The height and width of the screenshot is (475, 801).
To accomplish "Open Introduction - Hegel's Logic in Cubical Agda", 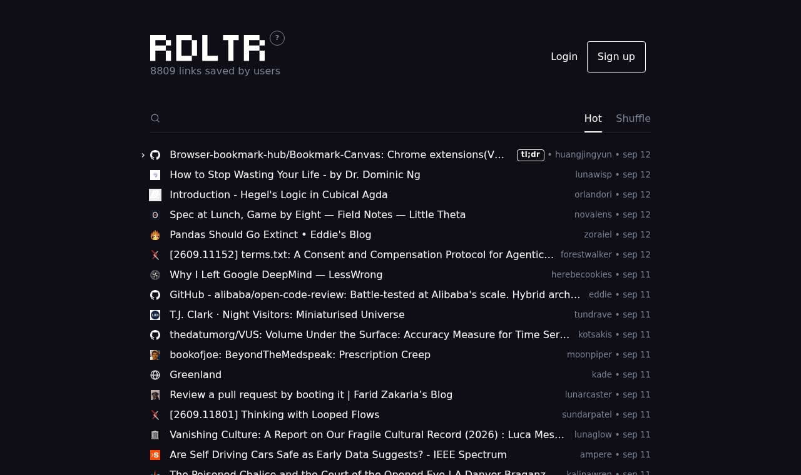I will (278, 195).
